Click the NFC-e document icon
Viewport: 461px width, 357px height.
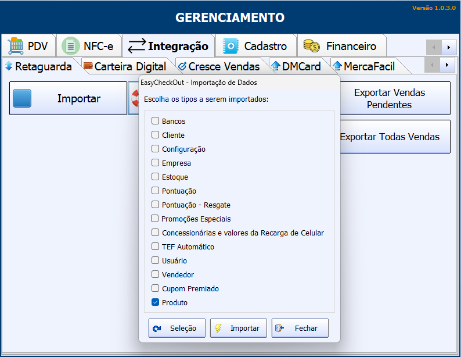click(71, 46)
